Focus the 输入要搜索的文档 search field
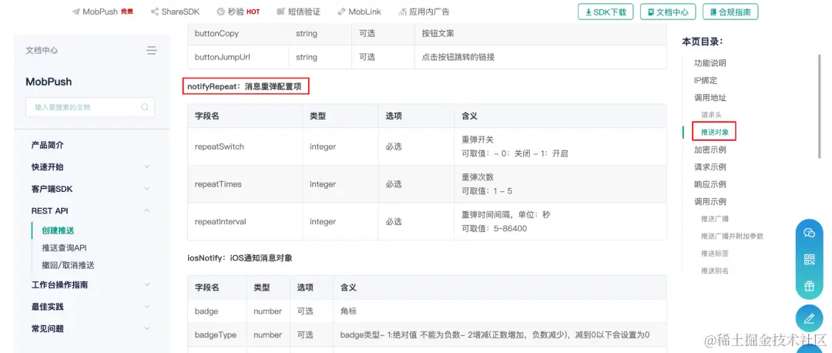 (90, 107)
